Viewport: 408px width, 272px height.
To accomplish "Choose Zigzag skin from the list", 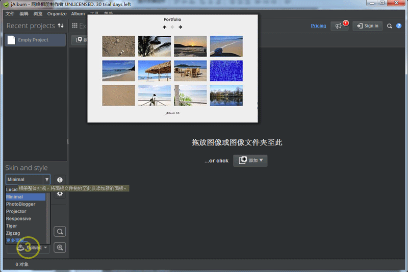I will [x=13, y=233].
